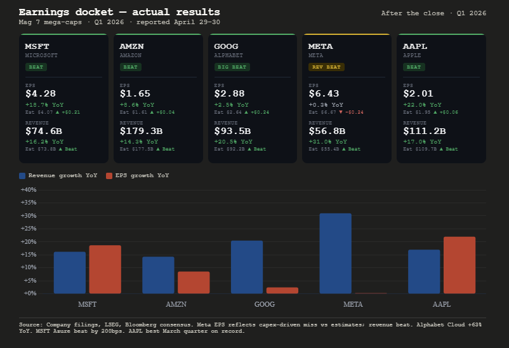This screenshot has width=509, height=348.
Task: Click the Revenue growth YoY blue legend swatch
Action: (x=22, y=176)
